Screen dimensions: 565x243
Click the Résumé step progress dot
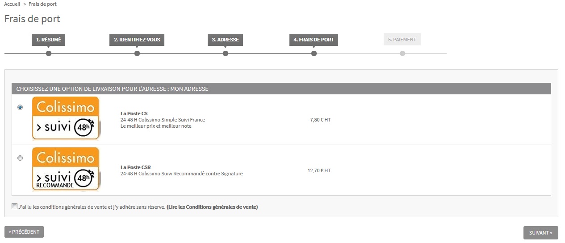pos(49,53)
